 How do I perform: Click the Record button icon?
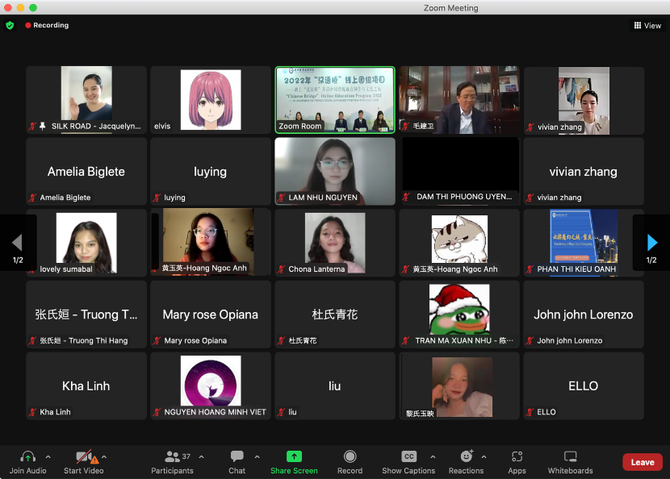pos(350,456)
